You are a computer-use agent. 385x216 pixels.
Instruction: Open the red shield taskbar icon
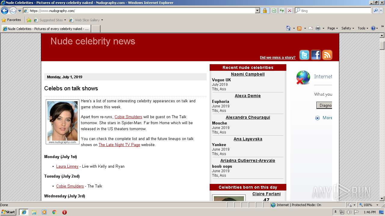tap(64, 212)
